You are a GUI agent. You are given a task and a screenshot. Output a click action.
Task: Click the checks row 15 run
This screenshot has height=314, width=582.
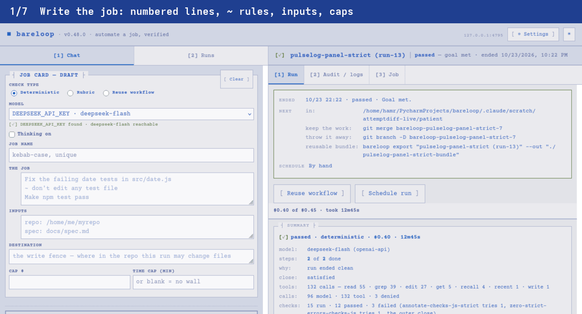tap(427, 308)
